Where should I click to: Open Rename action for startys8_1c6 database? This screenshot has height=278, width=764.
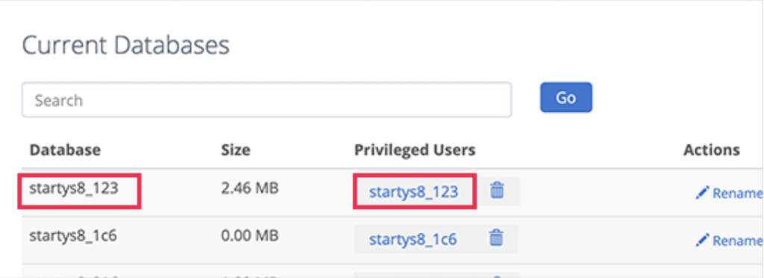click(729, 240)
